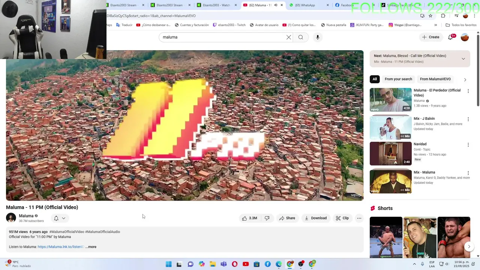Open Todos los favoritos folder
The image size is (480, 270).
[461, 25]
